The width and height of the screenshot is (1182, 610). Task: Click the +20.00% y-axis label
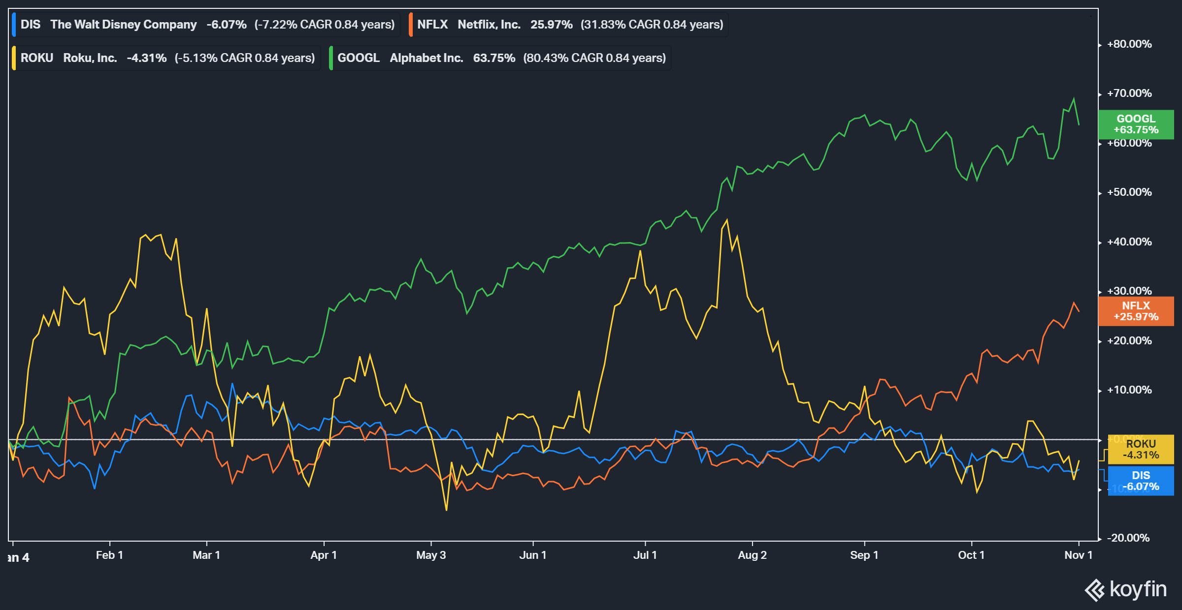click(1129, 341)
